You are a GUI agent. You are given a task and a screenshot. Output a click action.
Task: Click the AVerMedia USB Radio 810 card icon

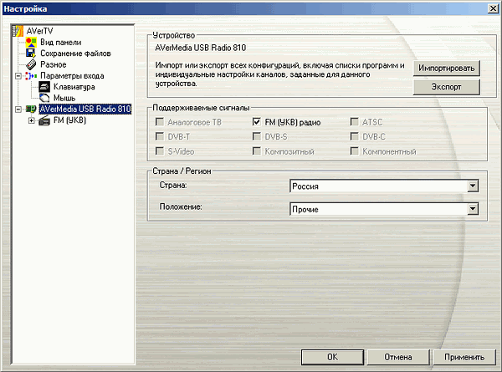click(x=31, y=109)
